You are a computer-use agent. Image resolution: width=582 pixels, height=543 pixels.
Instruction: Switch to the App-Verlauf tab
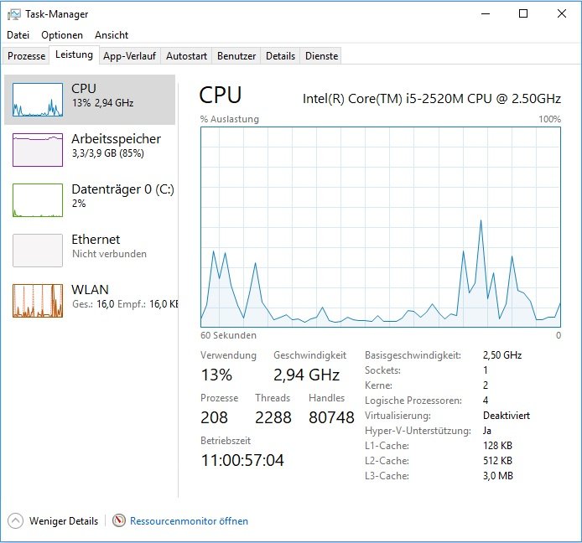(x=129, y=56)
